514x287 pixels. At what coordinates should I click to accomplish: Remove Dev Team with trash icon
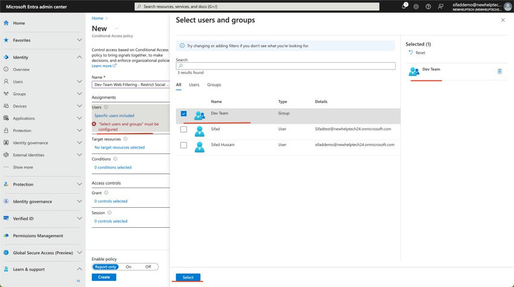(x=499, y=71)
